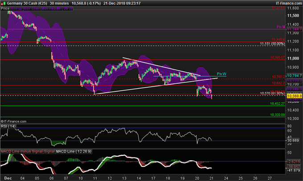Click the 10,452.27 green support label
Screen dimensions: 303x181
tap(277, 104)
